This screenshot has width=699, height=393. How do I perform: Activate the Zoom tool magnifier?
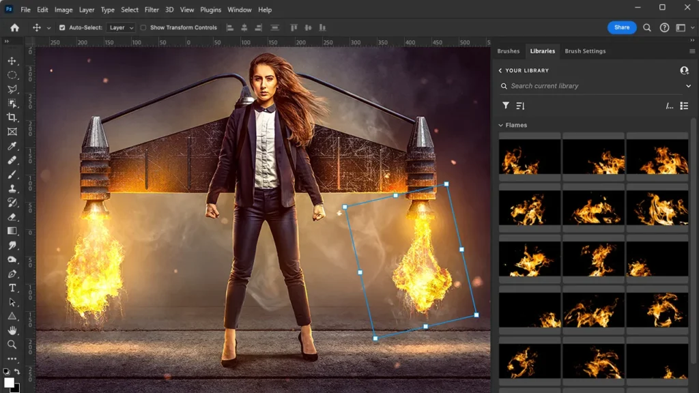[x=12, y=345]
